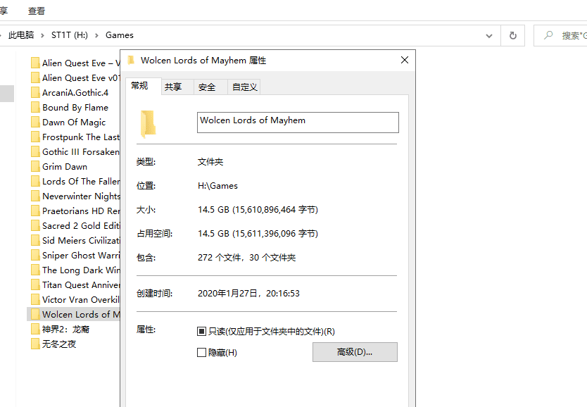This screenshot has height=407, width=587.
Task: Click Alien Quest Eve – V folder icon
Action: pos(36,63)
